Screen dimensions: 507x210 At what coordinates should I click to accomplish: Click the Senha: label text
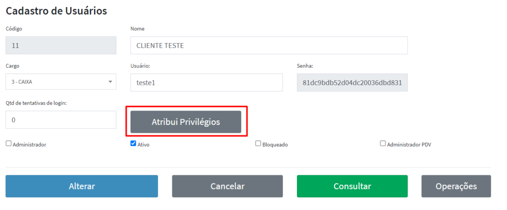click(x=305, y=66)
